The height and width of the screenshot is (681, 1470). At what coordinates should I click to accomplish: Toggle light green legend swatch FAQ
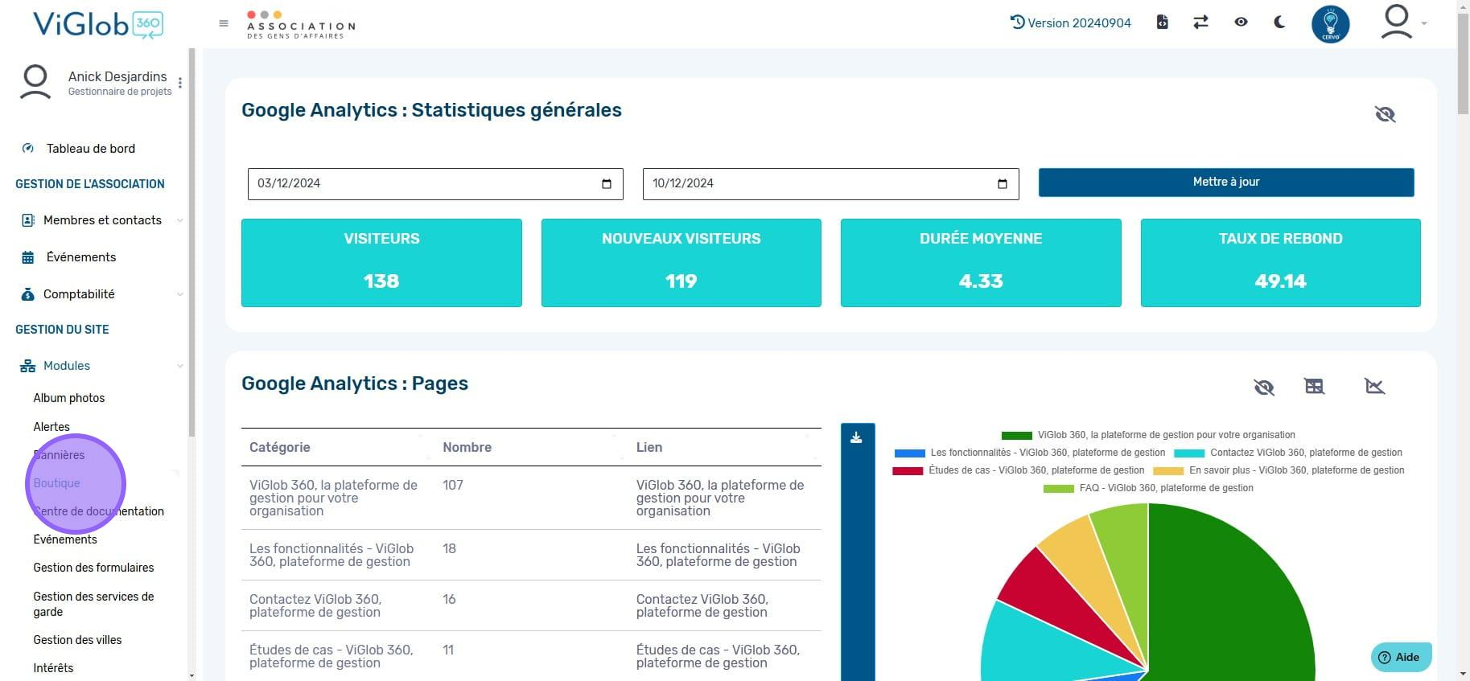[x=1059, y=488]
